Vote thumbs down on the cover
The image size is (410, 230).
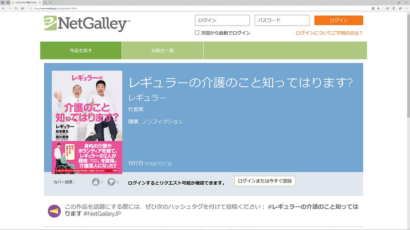(x=111, y=182)
